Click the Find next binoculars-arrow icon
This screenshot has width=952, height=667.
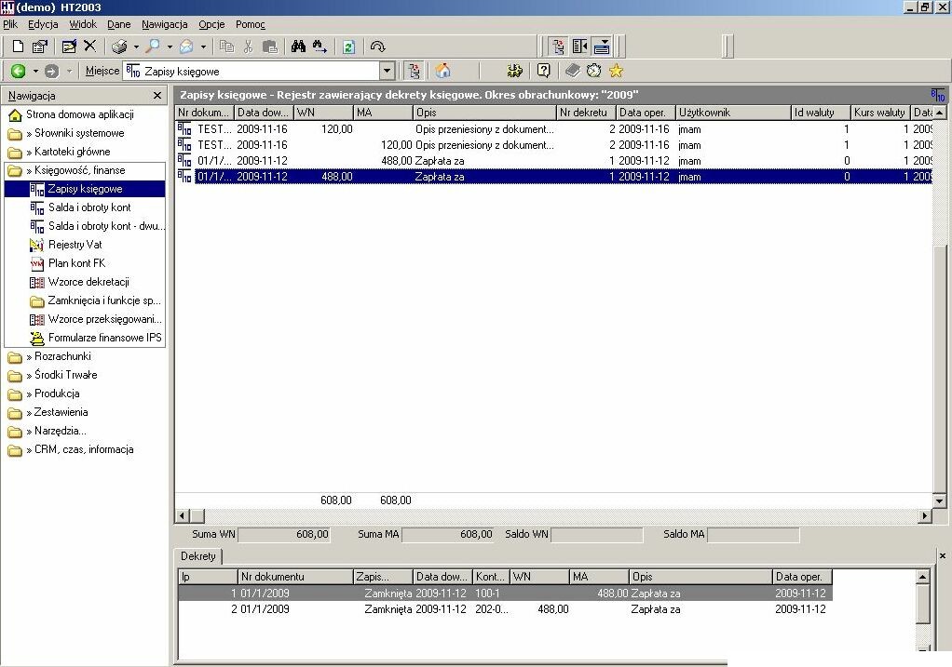(x=320, y=47)
